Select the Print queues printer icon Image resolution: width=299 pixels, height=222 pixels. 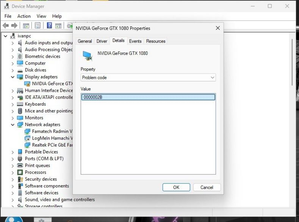tap(20, 165)
